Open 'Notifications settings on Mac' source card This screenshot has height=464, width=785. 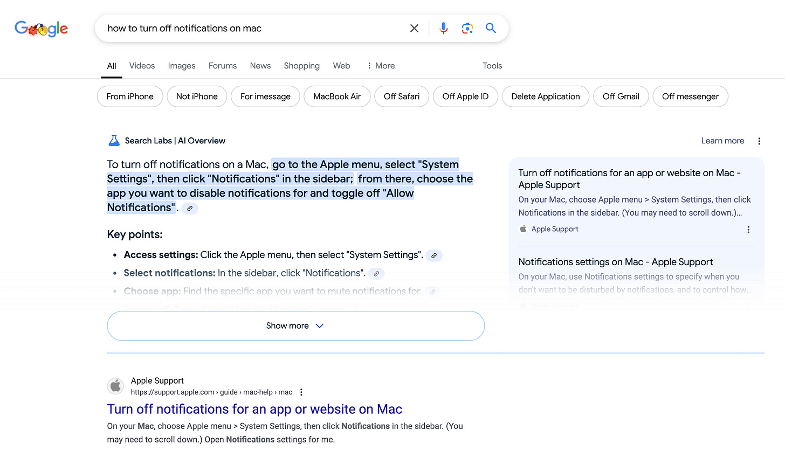[x=615, y=262]
